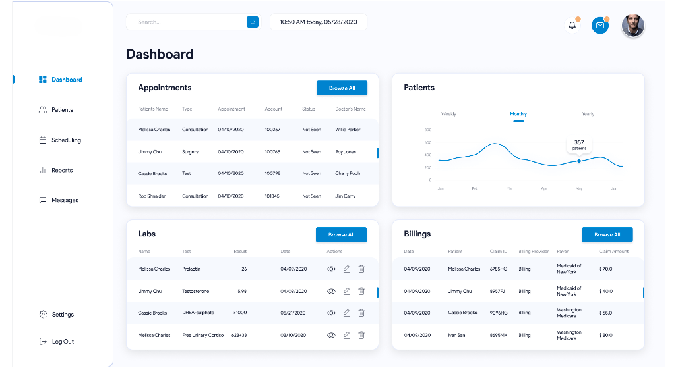Delete Jimmy Chu Testosterone lab entry
The image size is (678, 372).
(361, 291)
